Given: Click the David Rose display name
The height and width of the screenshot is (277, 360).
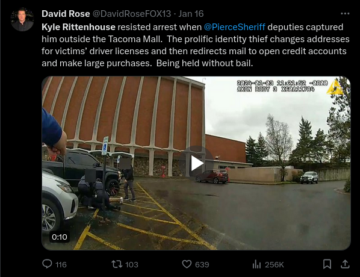Looking at the screenshot, I should [66, 14].
